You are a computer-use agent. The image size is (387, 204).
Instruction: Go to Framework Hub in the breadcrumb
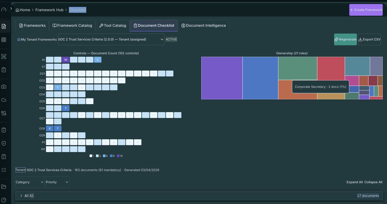49,10
